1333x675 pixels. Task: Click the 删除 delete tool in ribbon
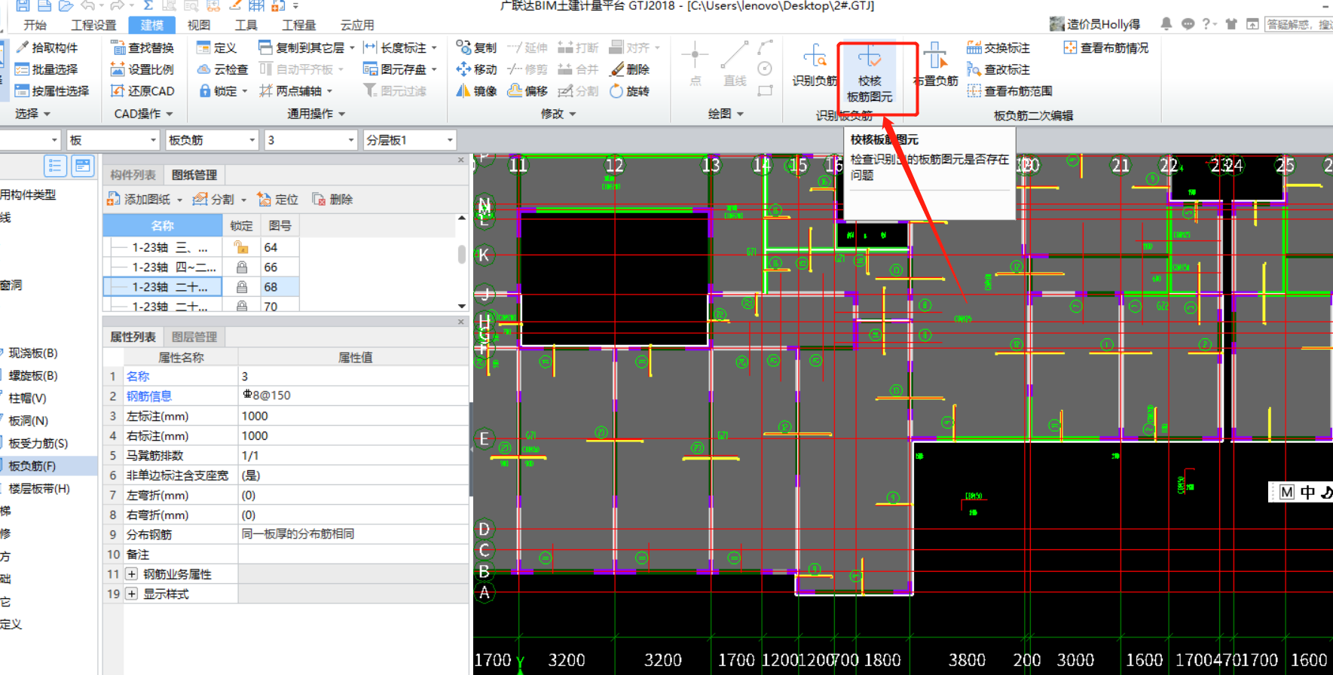point(630,69)
